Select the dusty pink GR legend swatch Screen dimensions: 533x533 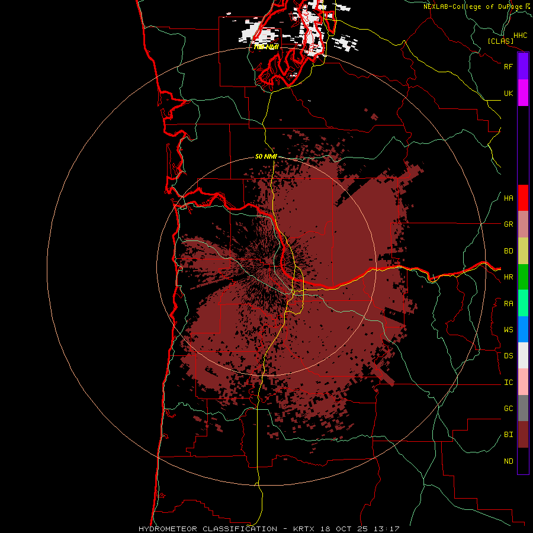tap(523, 224)
